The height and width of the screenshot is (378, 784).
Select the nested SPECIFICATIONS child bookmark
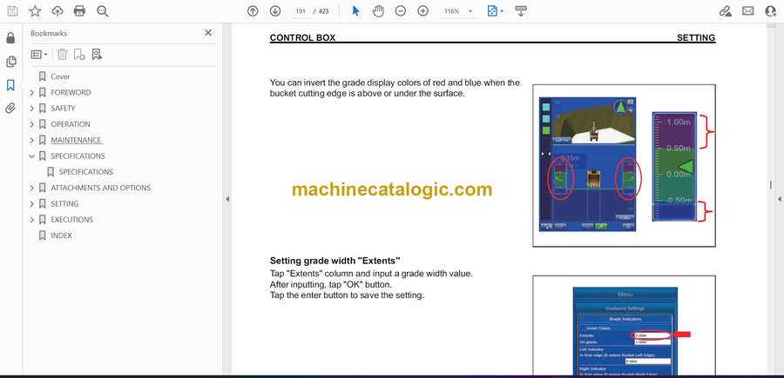[86, 172]
